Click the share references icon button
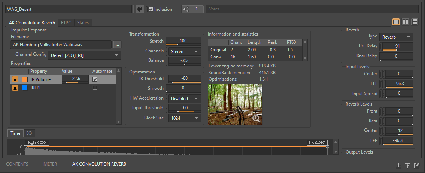Image resolution: width=425 pixels, height=173 pixels. coord(186,9)
